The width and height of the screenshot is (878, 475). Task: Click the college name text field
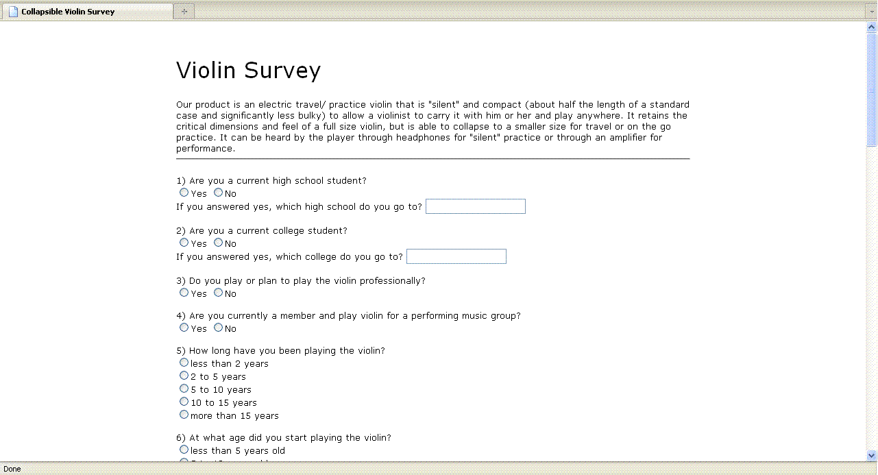pyautogui.click(x=456, y=256)
